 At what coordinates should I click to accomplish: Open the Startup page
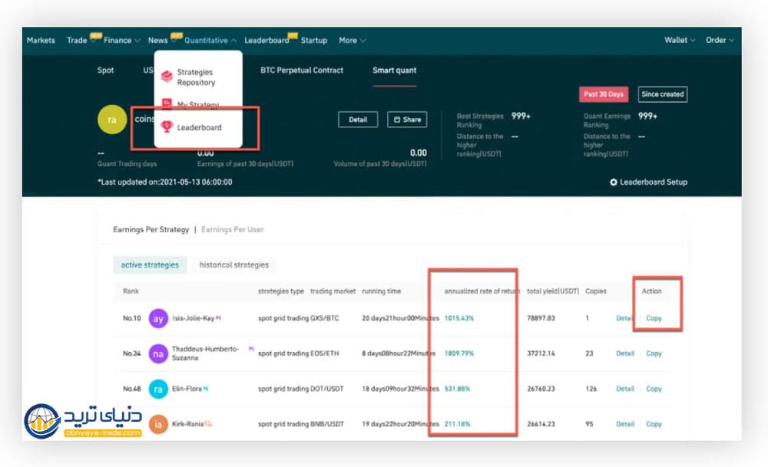point(314,40)
